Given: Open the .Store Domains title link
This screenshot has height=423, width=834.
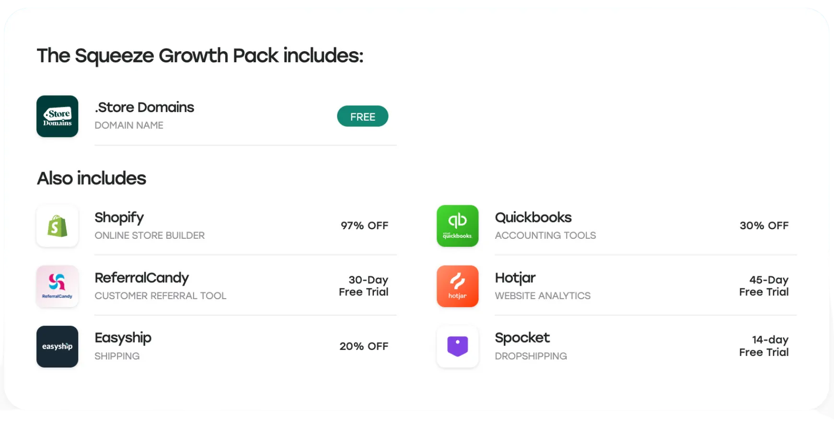Looking at the screenshot, I should 144,107.
